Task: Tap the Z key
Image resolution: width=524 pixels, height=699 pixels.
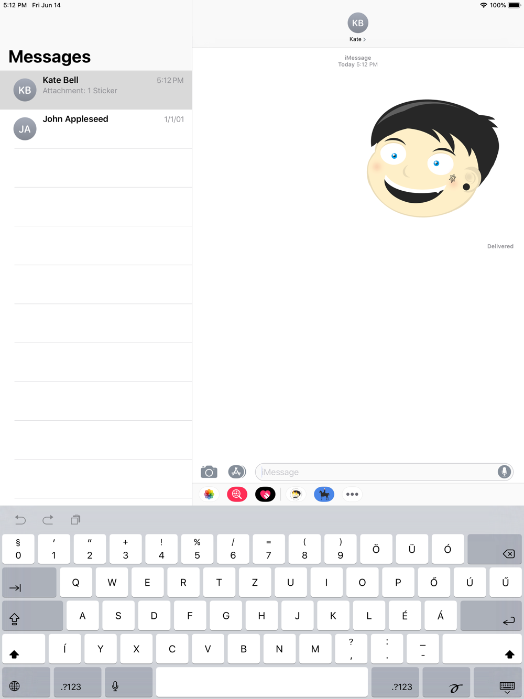Action: point(255,582)
